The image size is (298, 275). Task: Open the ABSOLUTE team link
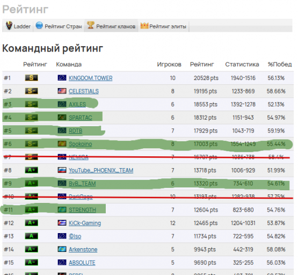tap(82, 263)
